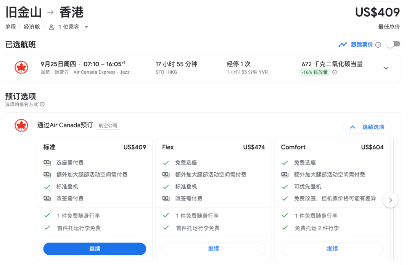Click the info icon next to 选项的排名方式
Image resolution: width=412 pixels, height=265 pixels.
click(42, 104)
